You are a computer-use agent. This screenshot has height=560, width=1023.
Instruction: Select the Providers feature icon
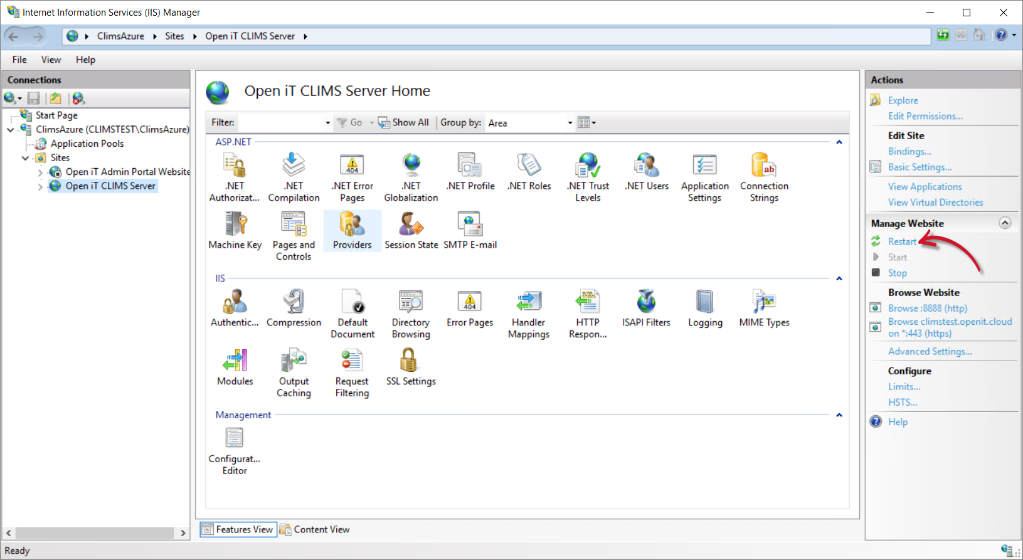(x=352, y=231)
